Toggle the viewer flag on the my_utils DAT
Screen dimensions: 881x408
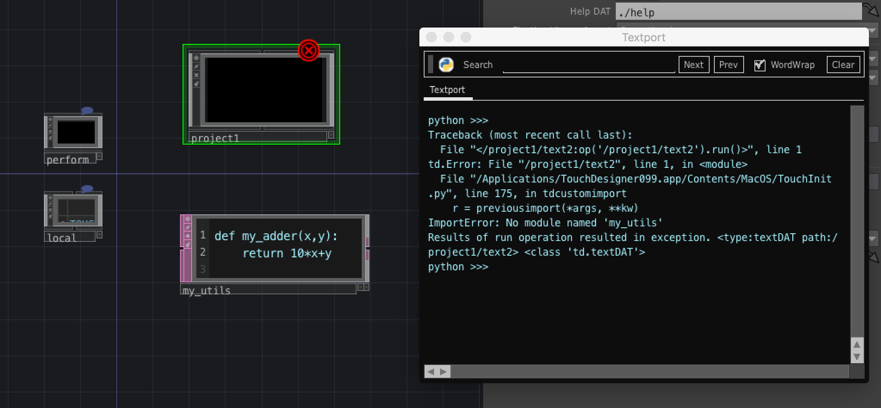[x=187, y=219]
